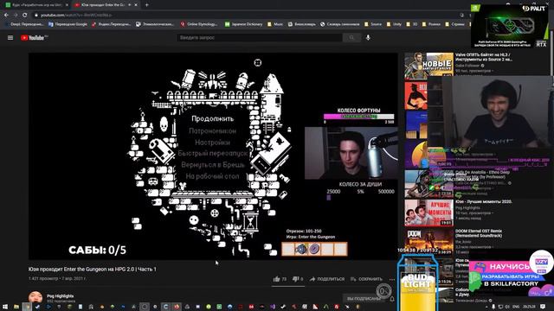Viewport: 554px width, 311px height.
Task: Open the Pog Highlights channel avatar
Action: 35,298
